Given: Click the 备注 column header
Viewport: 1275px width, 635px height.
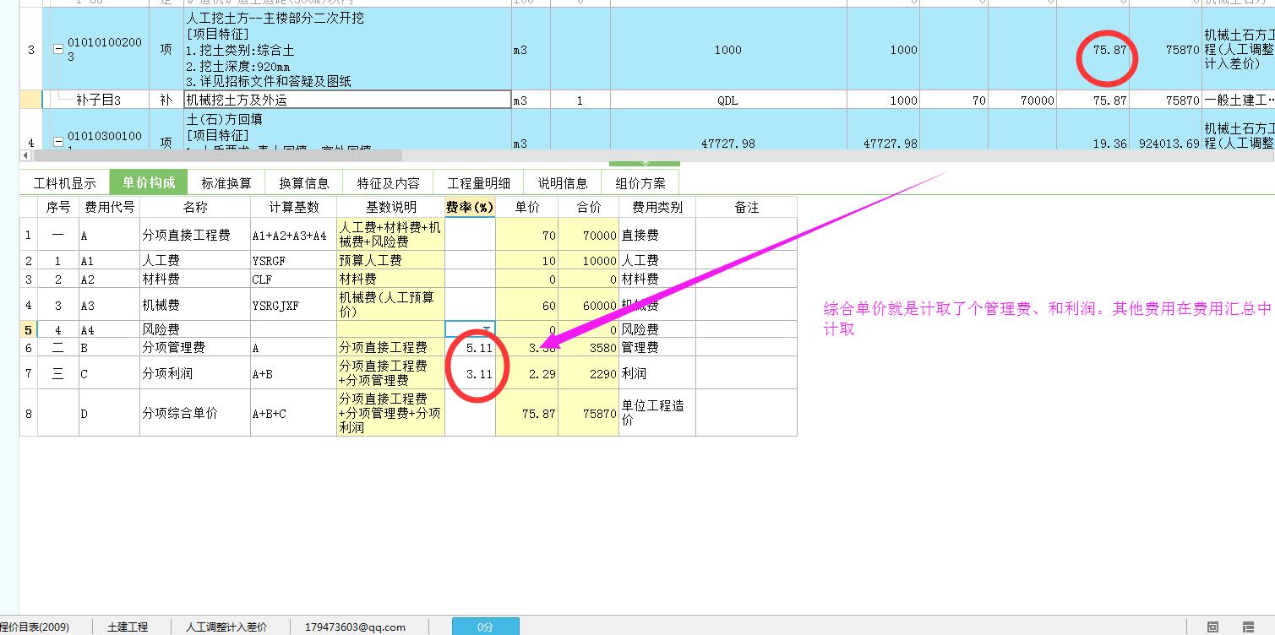Looking at the screenshot, I should point(746,207).
